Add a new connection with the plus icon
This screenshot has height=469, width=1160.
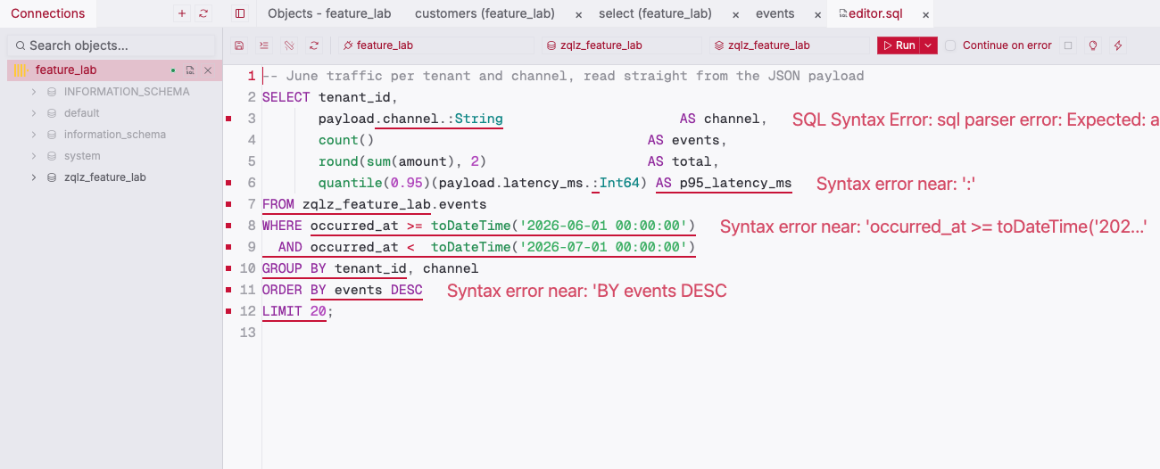coord(182,13)
